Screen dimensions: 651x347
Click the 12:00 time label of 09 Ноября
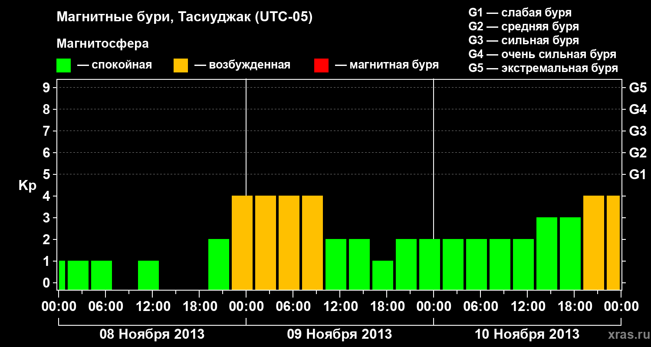click(340, 307)
